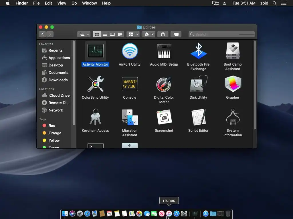Switch to icon view
This screenshot has width=293, height=219.
(x=97, y=34)
